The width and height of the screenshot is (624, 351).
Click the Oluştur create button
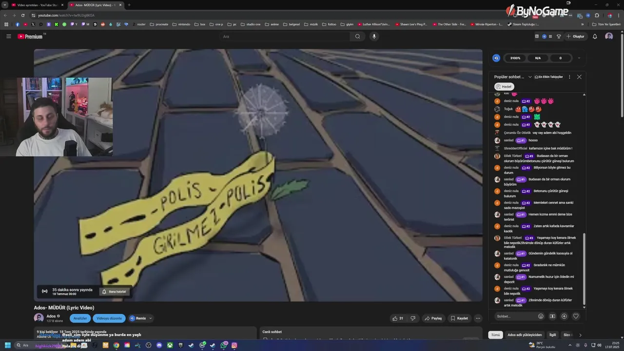(x=575, y=37)
